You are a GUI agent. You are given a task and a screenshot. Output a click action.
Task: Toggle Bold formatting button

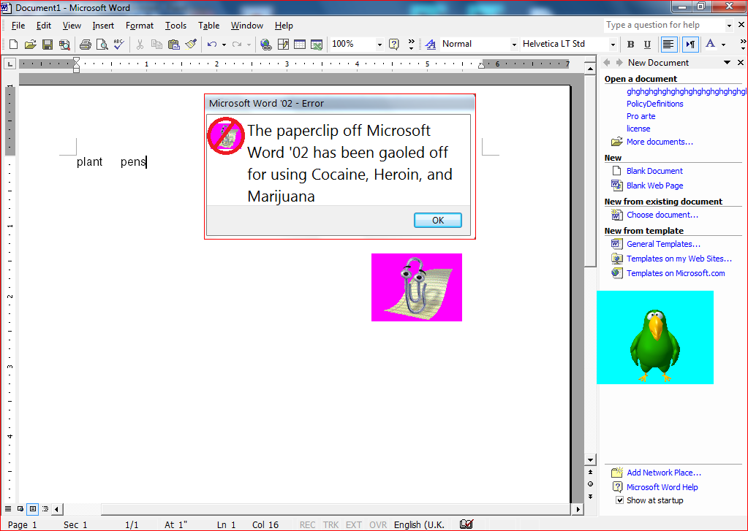pyautogui.click(x=630, y=45)
